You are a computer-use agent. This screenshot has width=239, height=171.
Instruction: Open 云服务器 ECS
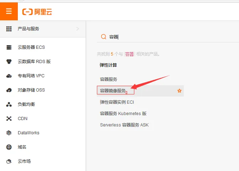tap(31, 47)
